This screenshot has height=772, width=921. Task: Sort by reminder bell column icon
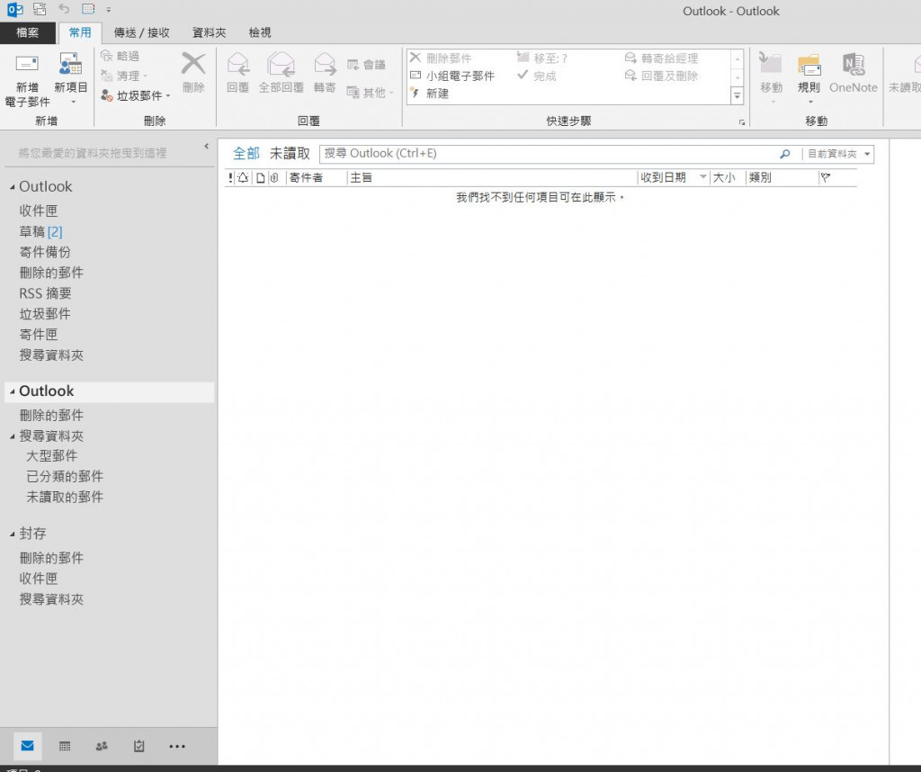point(243,177)
